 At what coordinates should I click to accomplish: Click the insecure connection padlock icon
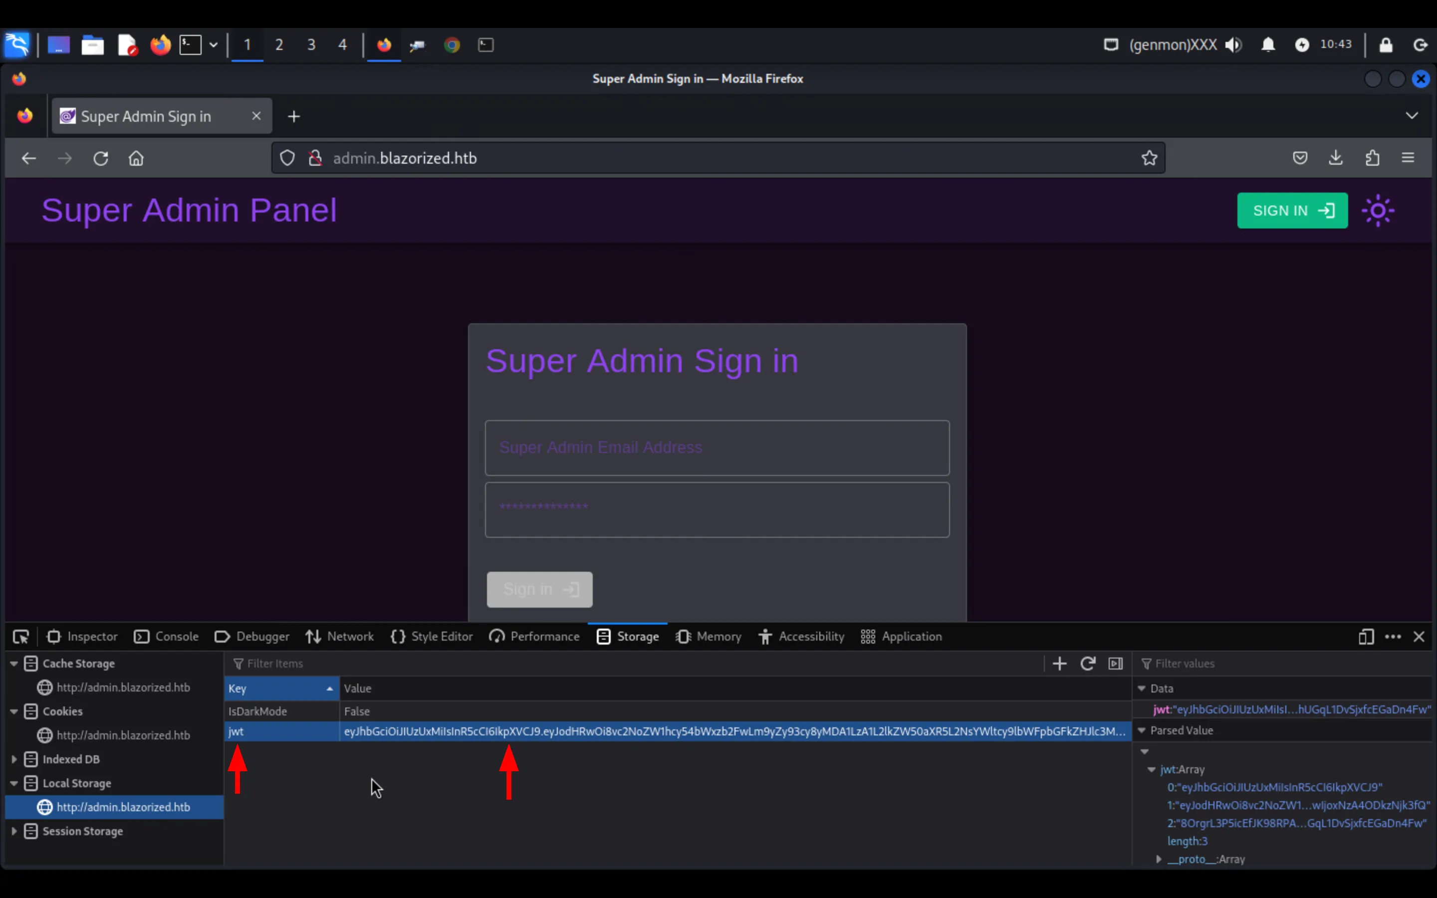(x=315, y=158)
